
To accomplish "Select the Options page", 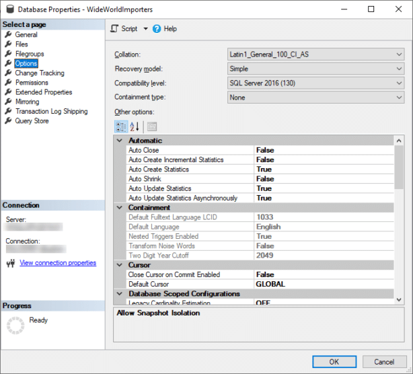I will pyautogui.click(x=26, y=63).
